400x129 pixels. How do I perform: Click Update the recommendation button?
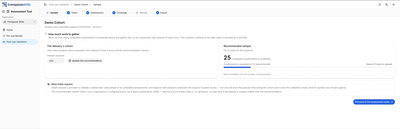[85, 61]
